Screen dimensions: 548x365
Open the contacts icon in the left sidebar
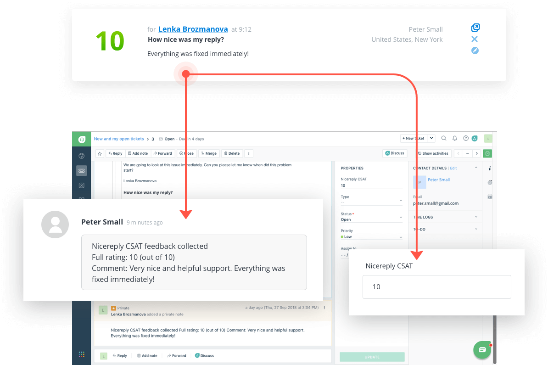pyautogui.click(x=81, y=185)
